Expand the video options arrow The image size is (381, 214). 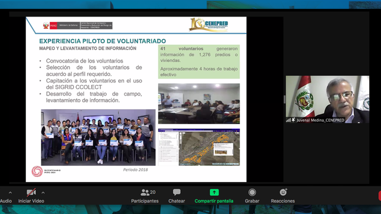43,193
